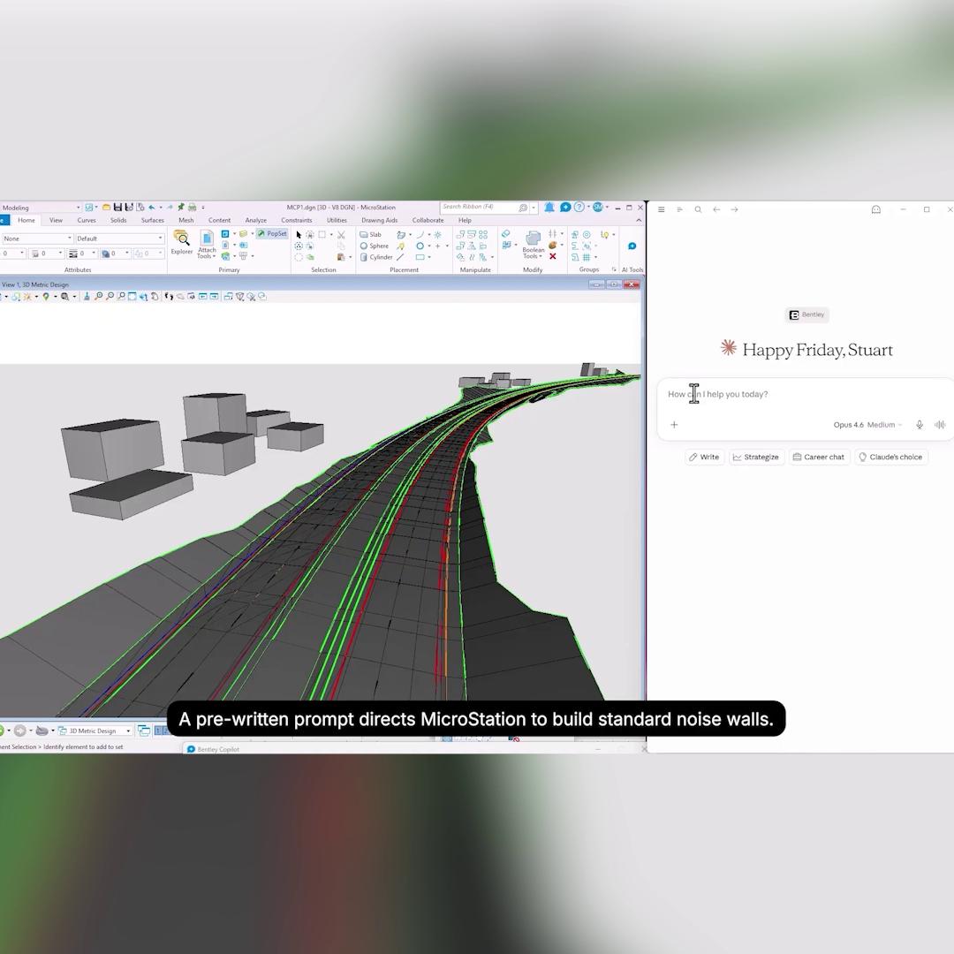954x954 pixels.
Task: Click the Update View brush icon in view toolbar
Action: [x=87, y=296]
